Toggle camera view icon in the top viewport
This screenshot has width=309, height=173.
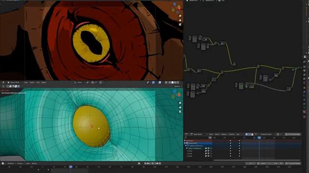pos(180,25)
